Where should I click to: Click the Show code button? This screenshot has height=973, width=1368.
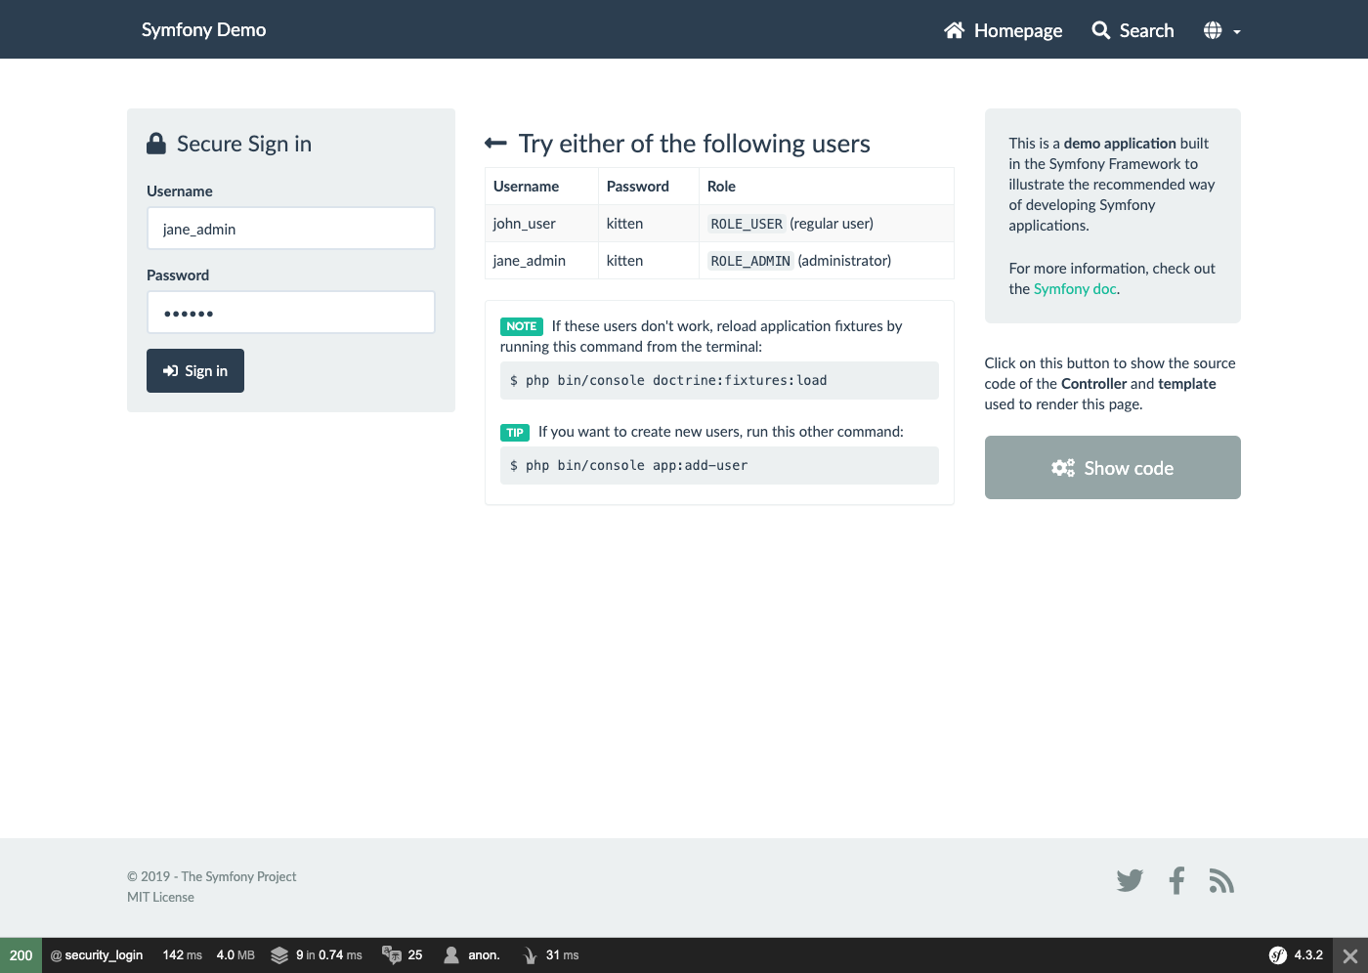[1113, 468]
